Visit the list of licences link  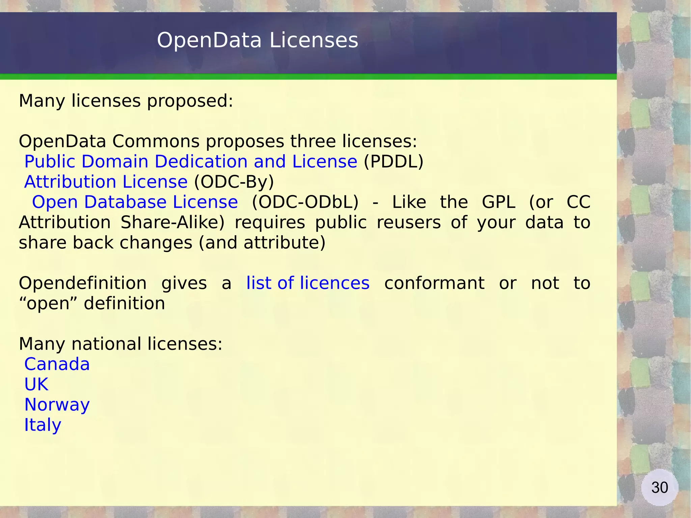coord(308,283)
